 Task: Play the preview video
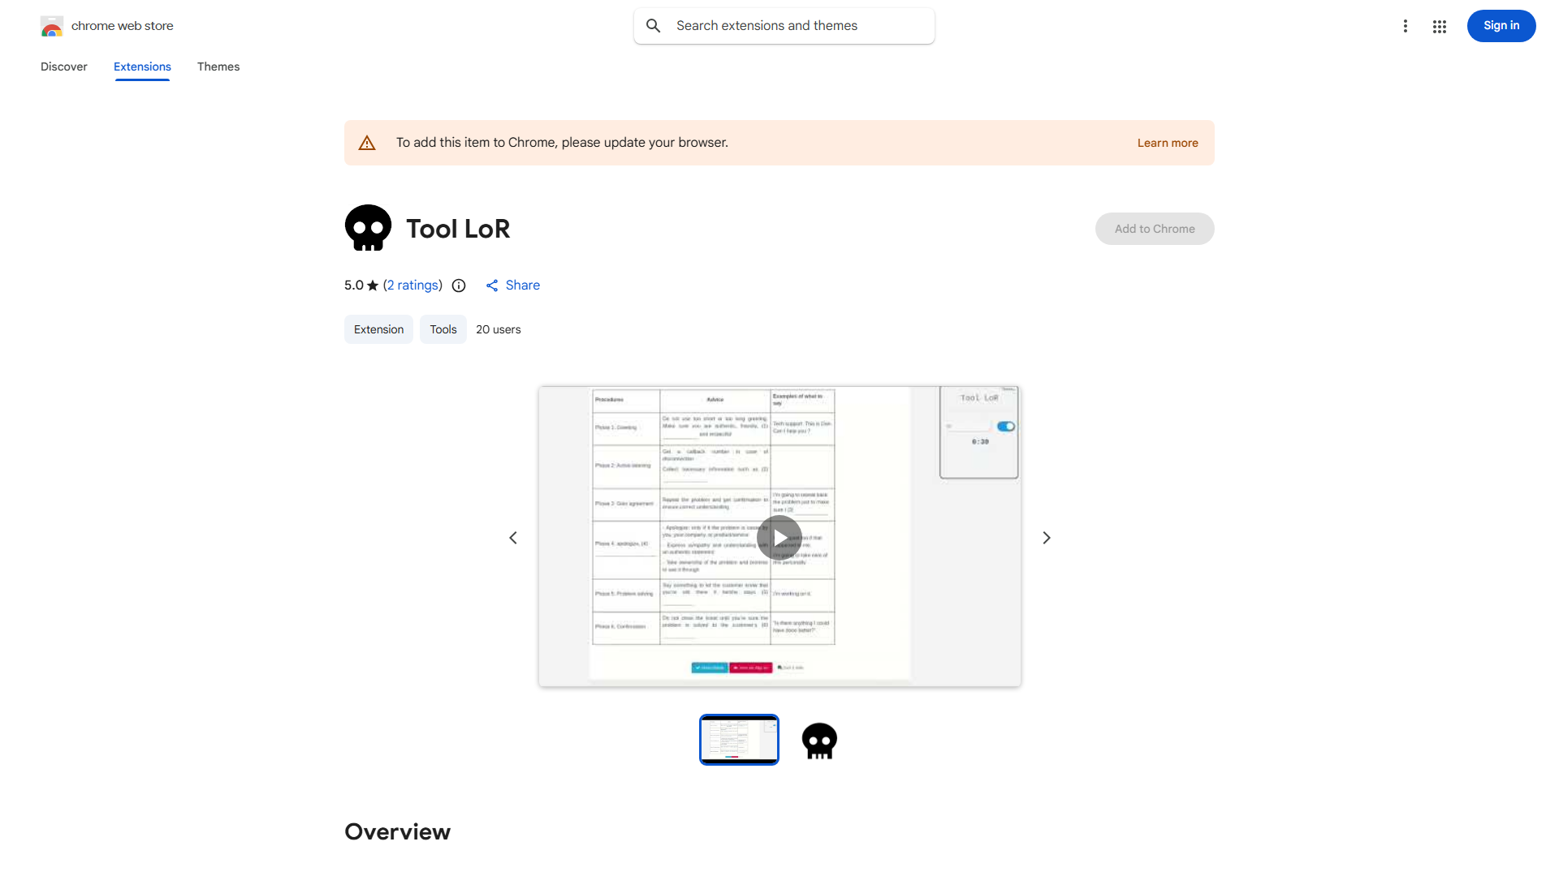pos(779,537)
